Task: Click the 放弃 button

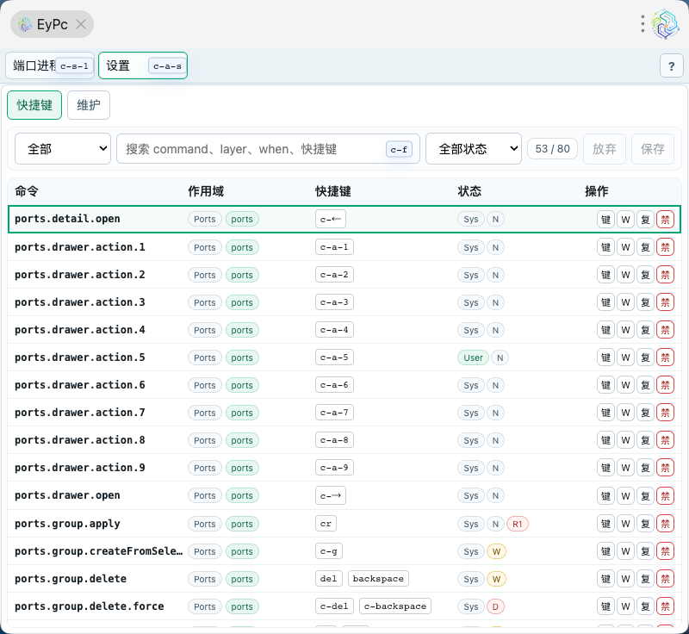Action: 605,149
